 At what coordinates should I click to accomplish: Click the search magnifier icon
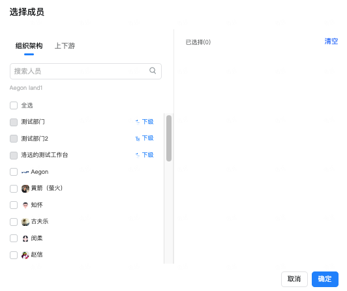click(x=153, y=71)
